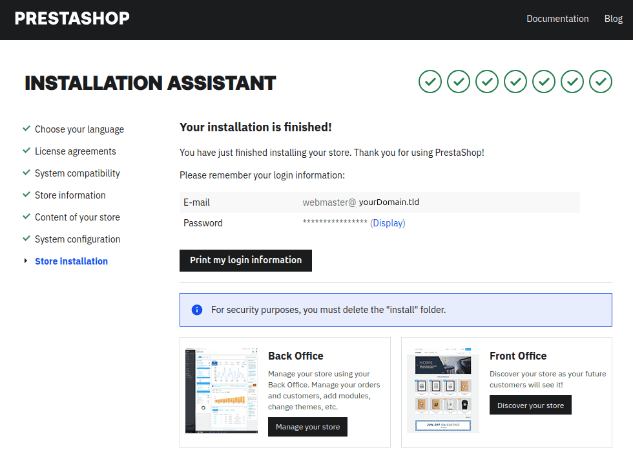
Task: Click the Front Office store preview thumbnail
Action: click(x=443, y=391)
